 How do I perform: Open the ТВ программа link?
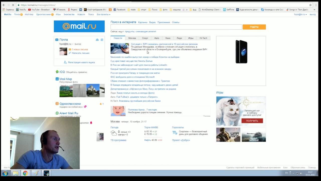[118, 140]
